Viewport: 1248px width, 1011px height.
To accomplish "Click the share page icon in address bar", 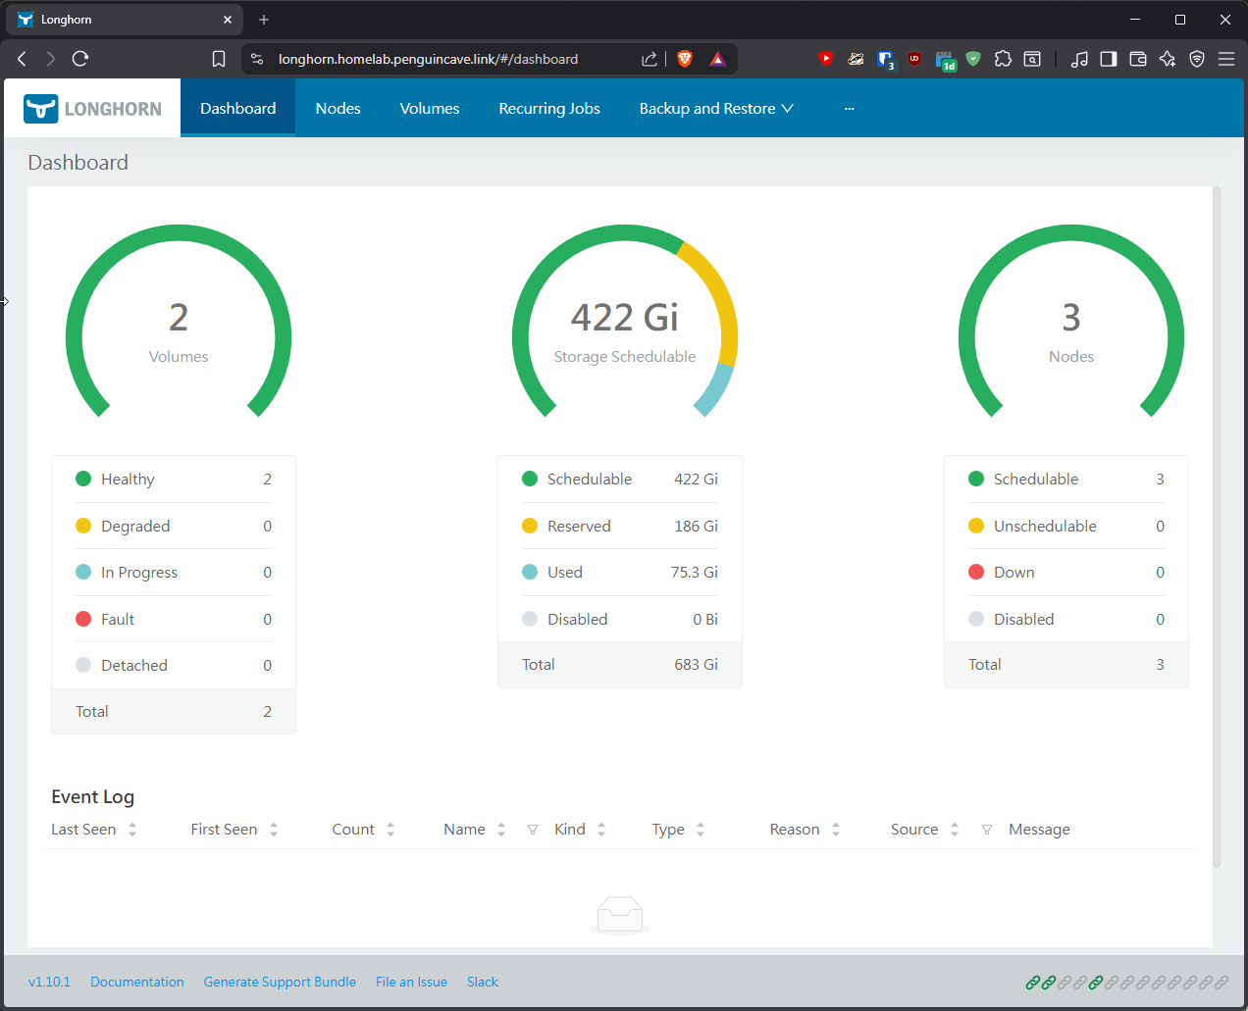I will point(650,59).
